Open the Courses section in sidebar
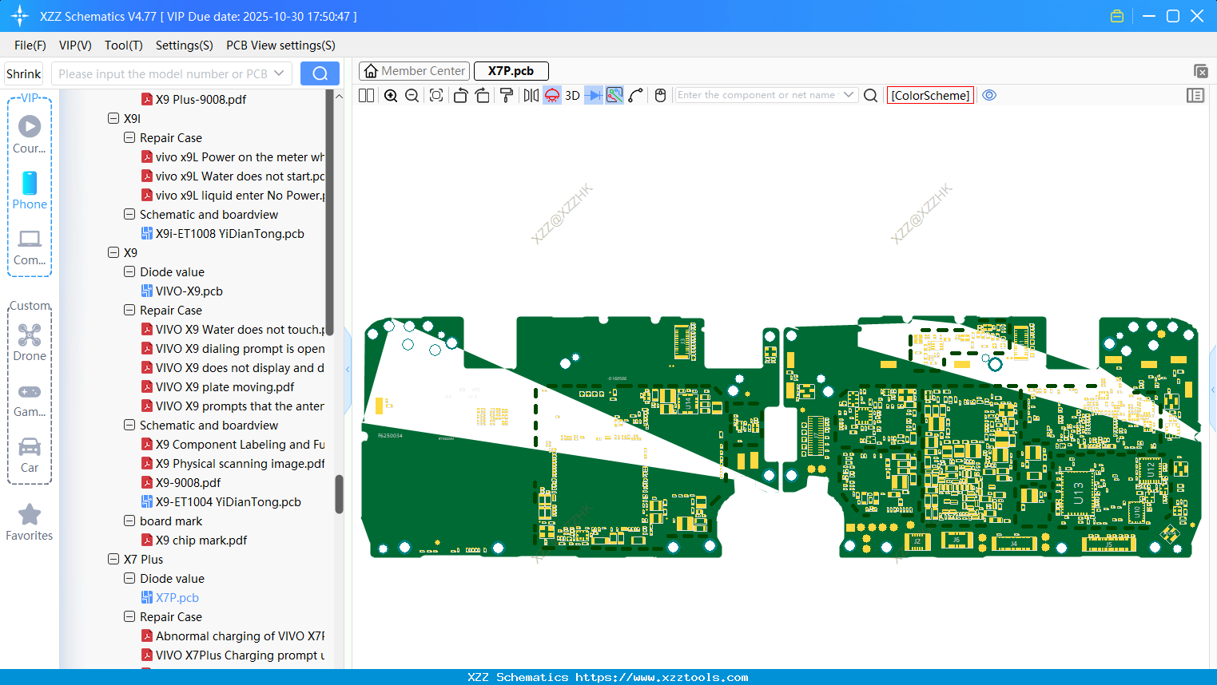 pos(30,135)
